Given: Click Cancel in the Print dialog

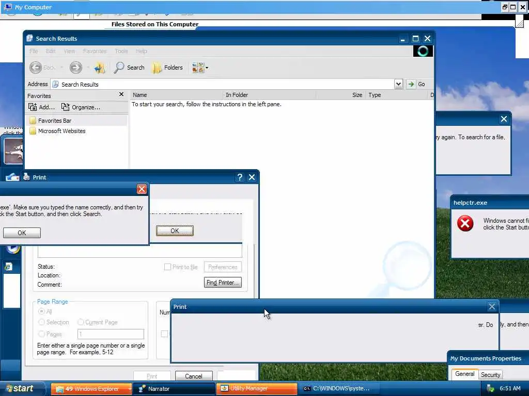Looking at the screenshot, I should [194, 376].
